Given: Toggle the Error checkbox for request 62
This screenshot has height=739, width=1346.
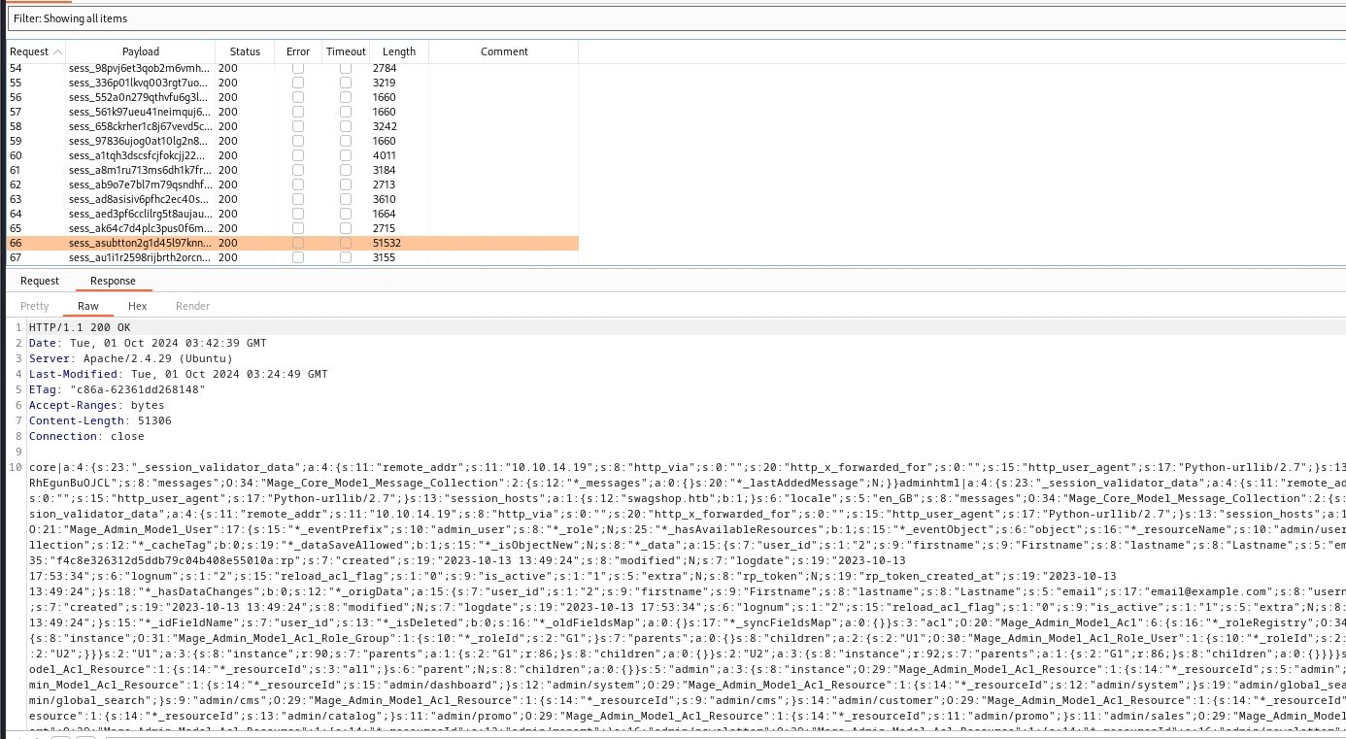Looking at the screenshot, I should click(298, 185).
